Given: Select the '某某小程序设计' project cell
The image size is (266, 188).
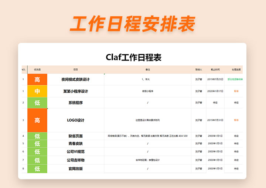Looking at the screenshot, I should click(76, 91).
